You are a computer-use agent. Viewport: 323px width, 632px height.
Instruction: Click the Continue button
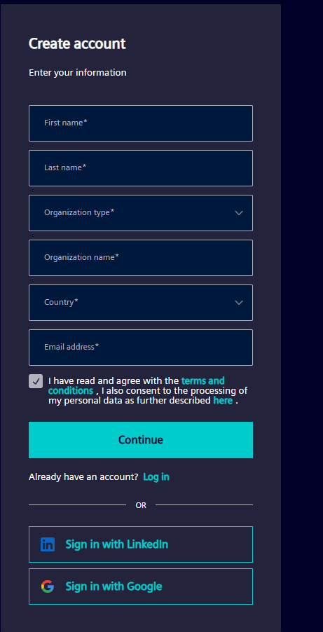tap(141, 440)
